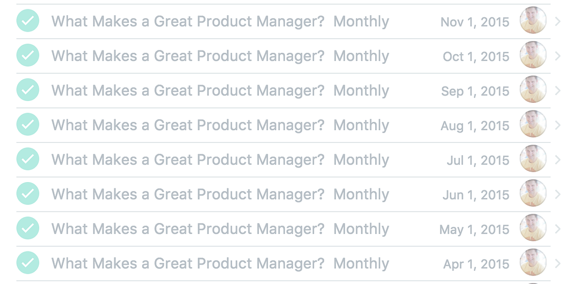This screenshot has width=567, height=284.
Task: Click the Aug 1, 2015 date label
Action: [475, 125]
